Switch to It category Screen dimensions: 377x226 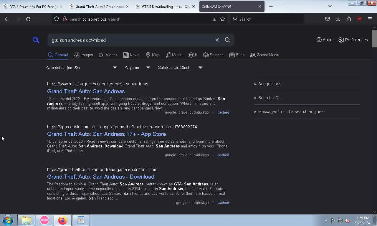coord(193,55)
